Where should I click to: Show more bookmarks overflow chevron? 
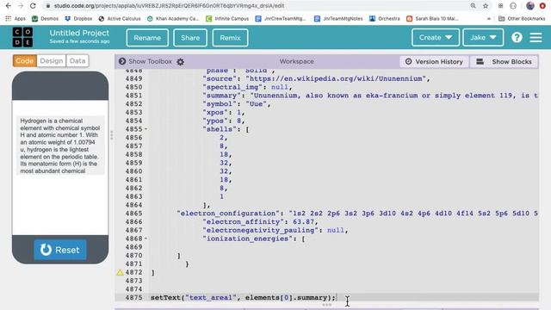(x=489, y=19)
